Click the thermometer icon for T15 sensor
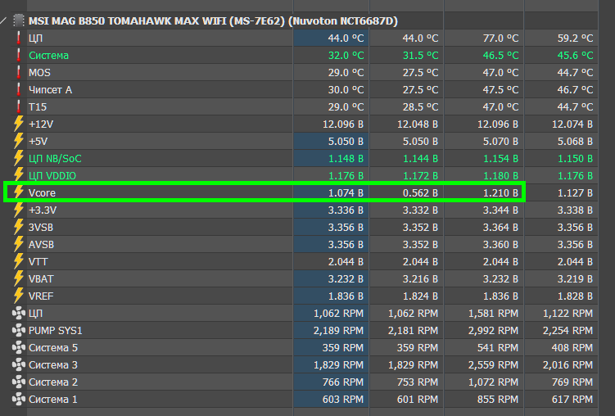 click(18, 107)
